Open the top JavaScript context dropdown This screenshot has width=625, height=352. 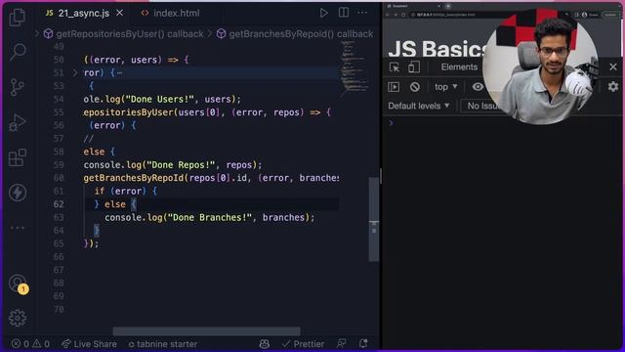(x=445, y=87)
